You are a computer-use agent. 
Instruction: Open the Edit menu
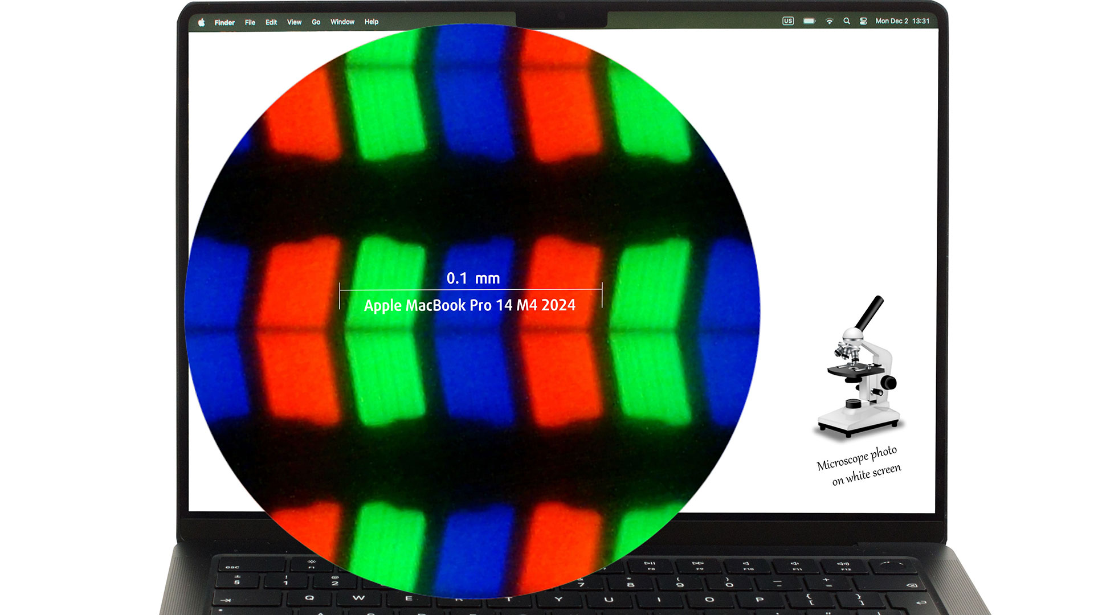[x=271, y=22]
